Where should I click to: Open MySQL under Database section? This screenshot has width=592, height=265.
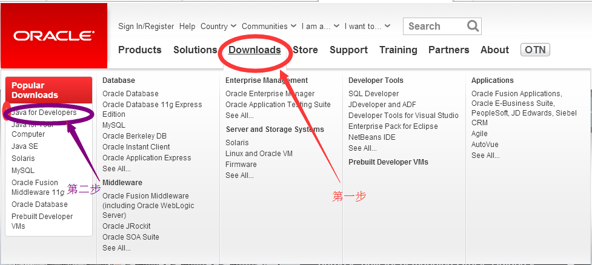[x=114, y=125]
